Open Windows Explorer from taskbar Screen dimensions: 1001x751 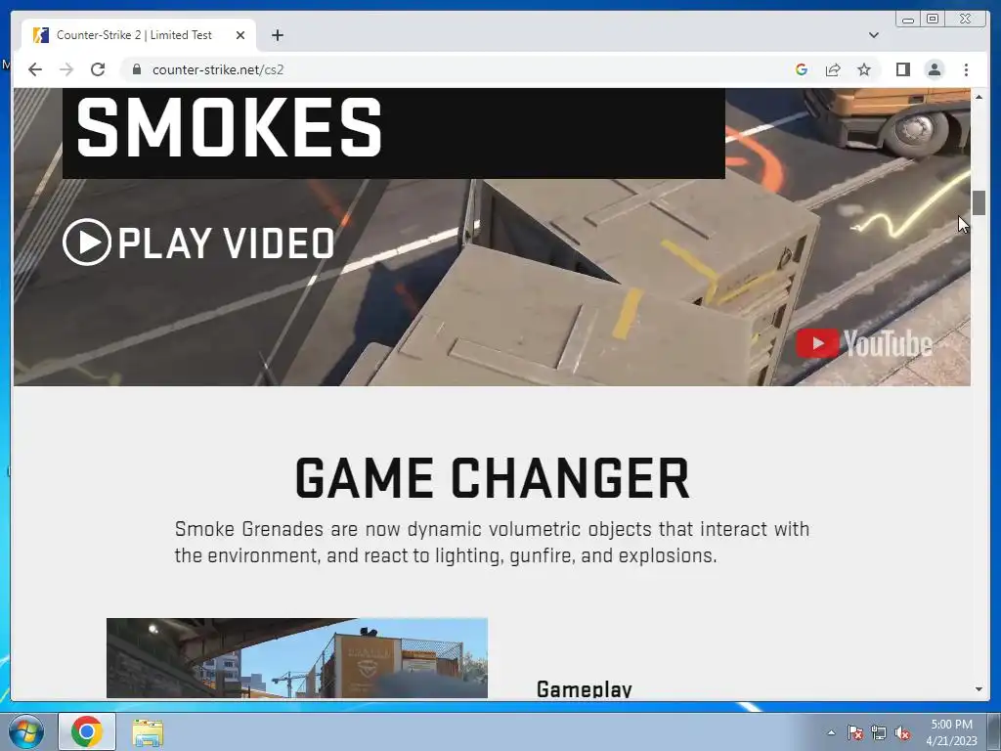(x=148, y=731)
